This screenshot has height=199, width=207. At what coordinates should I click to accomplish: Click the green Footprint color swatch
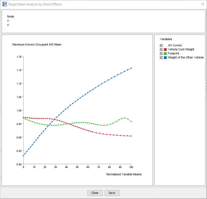click(x=165, y=54)
